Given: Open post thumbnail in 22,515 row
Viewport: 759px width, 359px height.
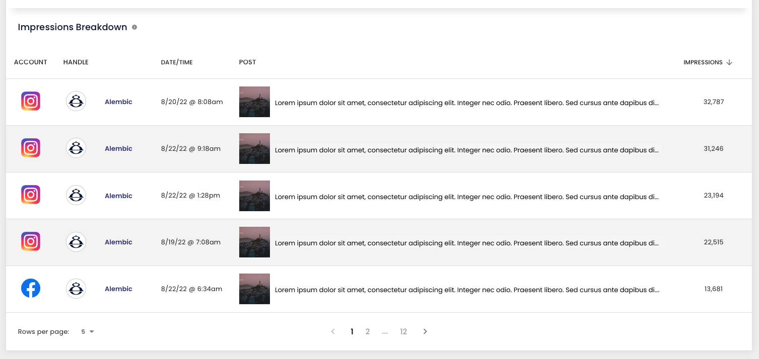Looking at the screenshot, I should (254, 242).
